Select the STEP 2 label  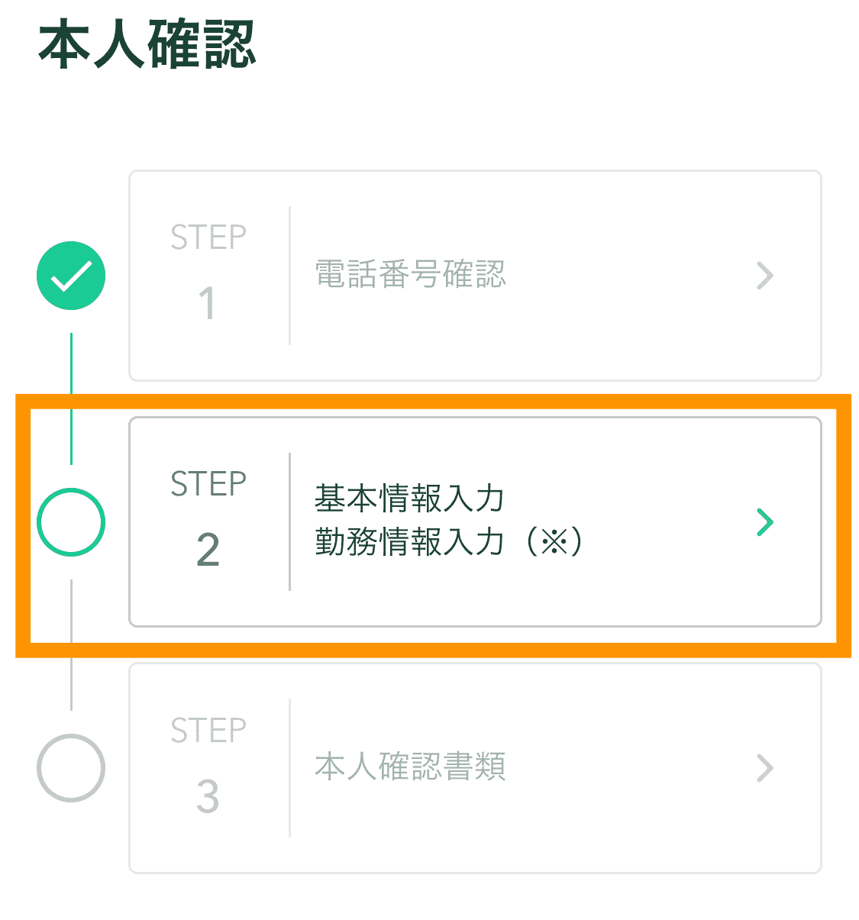[208, 484]
